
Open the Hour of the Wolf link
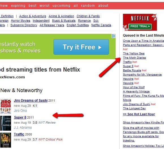(x=134, y=87)
